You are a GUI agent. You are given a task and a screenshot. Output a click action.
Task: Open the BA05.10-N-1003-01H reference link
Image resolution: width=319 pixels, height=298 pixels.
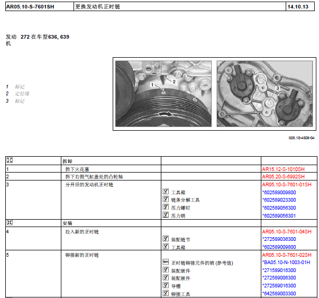click(286, 263)
